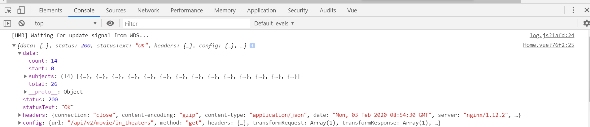
Task: Click the HMR waiting message text
Action: click(80, 35)
